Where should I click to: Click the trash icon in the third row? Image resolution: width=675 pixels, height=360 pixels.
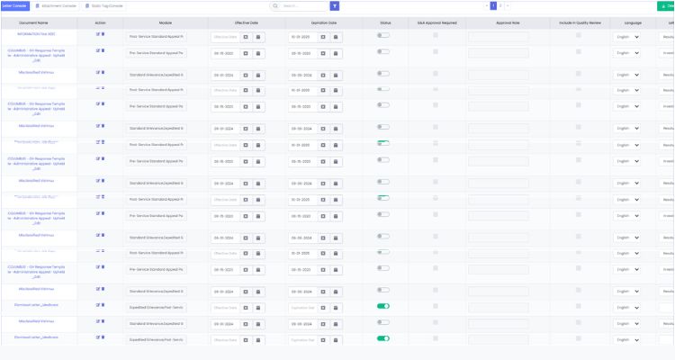103,72
